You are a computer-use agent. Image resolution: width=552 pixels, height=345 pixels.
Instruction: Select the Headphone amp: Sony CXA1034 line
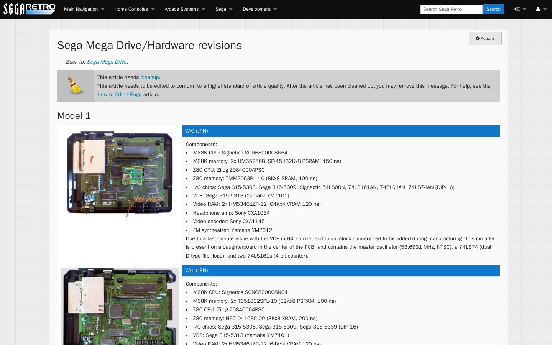[x=231, y=213]
